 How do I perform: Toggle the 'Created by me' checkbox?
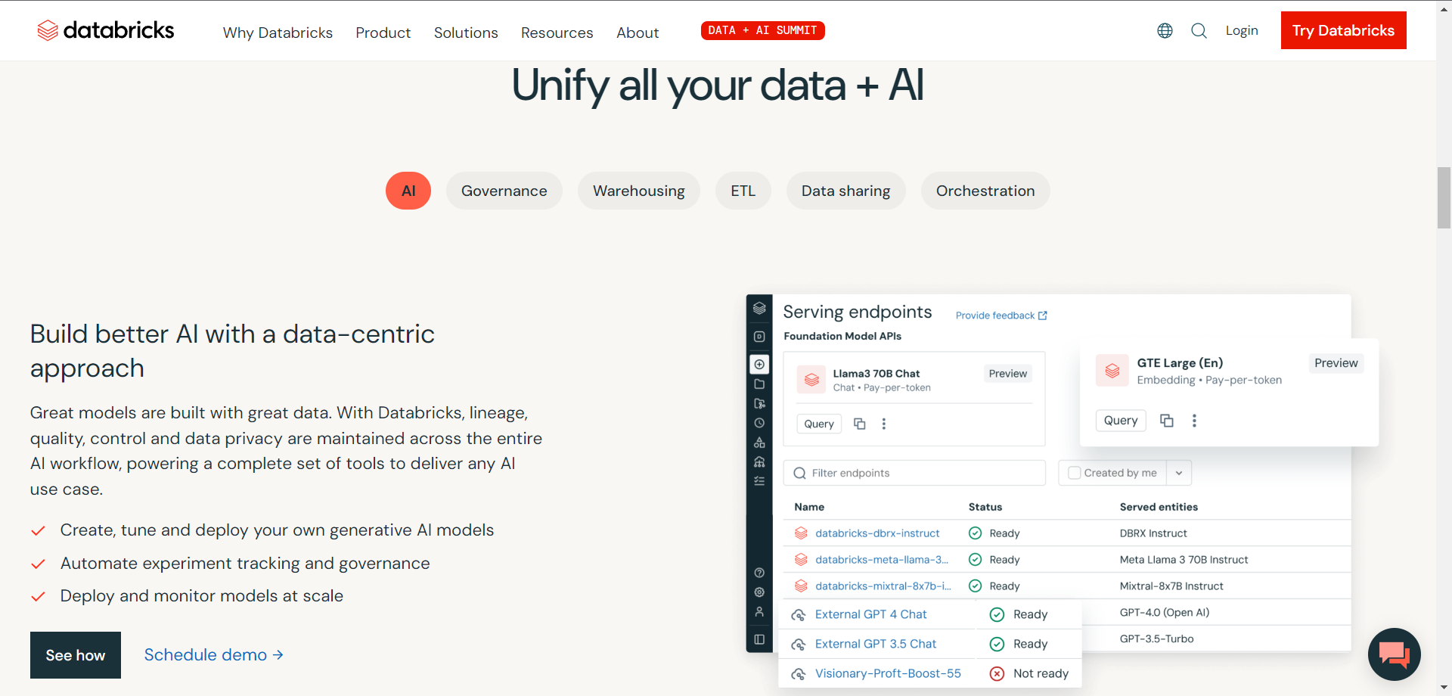1074,473
